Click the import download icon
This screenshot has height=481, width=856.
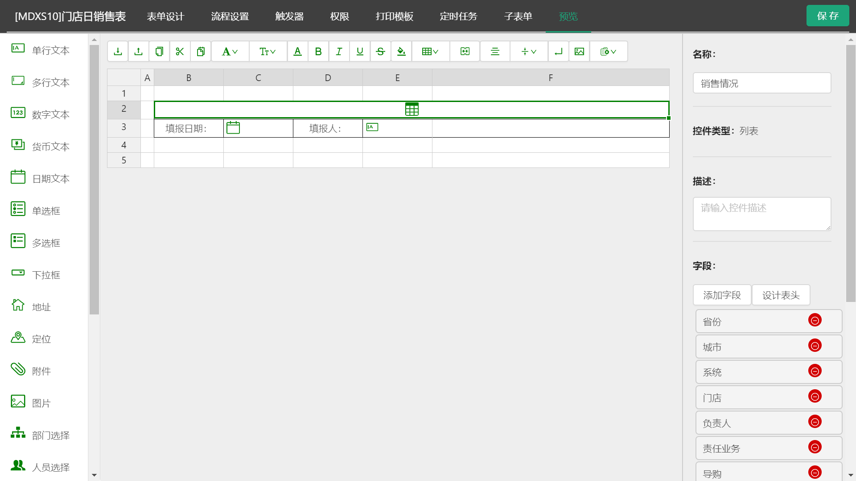point(118,52)
